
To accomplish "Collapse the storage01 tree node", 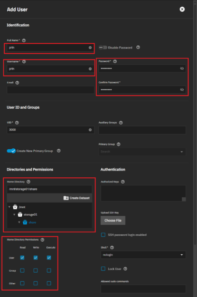I will pos(14,215).
